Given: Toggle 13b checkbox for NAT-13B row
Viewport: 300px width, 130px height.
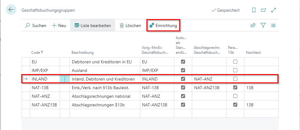Looking at the screenshot, I should (235, 88).
